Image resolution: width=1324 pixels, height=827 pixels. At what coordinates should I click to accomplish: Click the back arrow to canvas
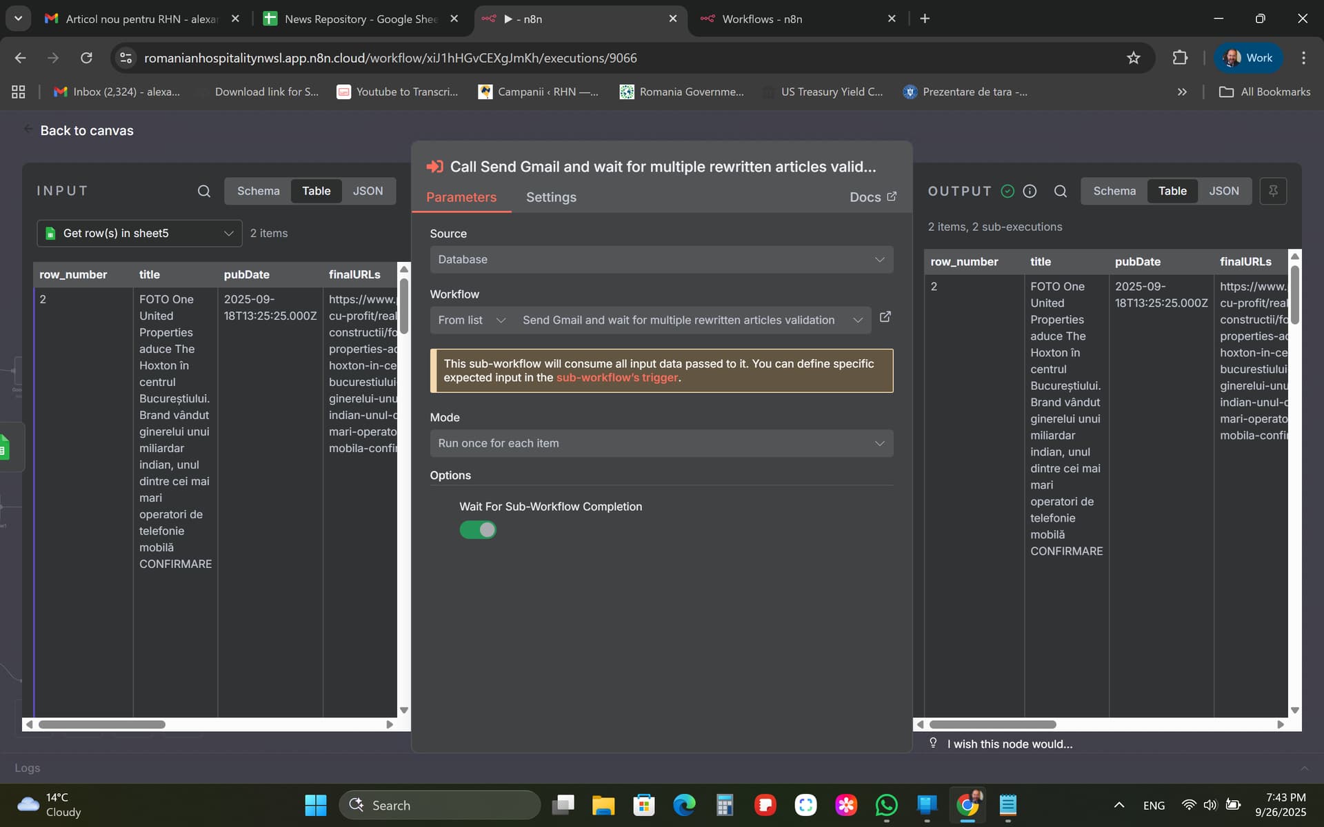[28, 130]
